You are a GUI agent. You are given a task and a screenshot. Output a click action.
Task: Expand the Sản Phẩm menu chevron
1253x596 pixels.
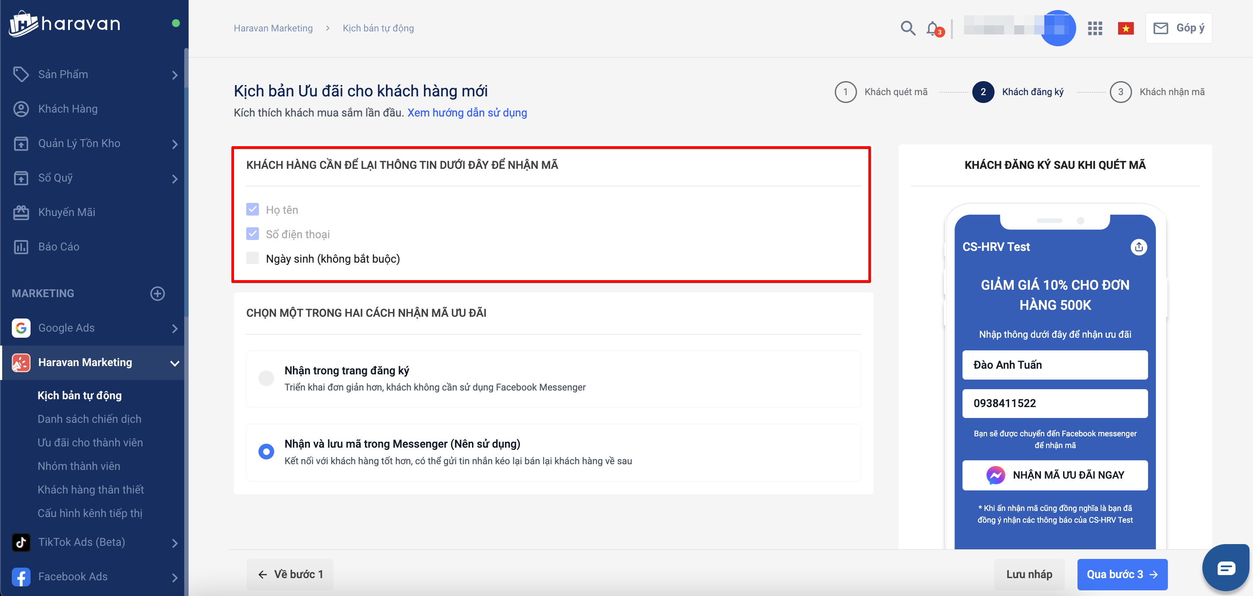(x=175, y=75)
